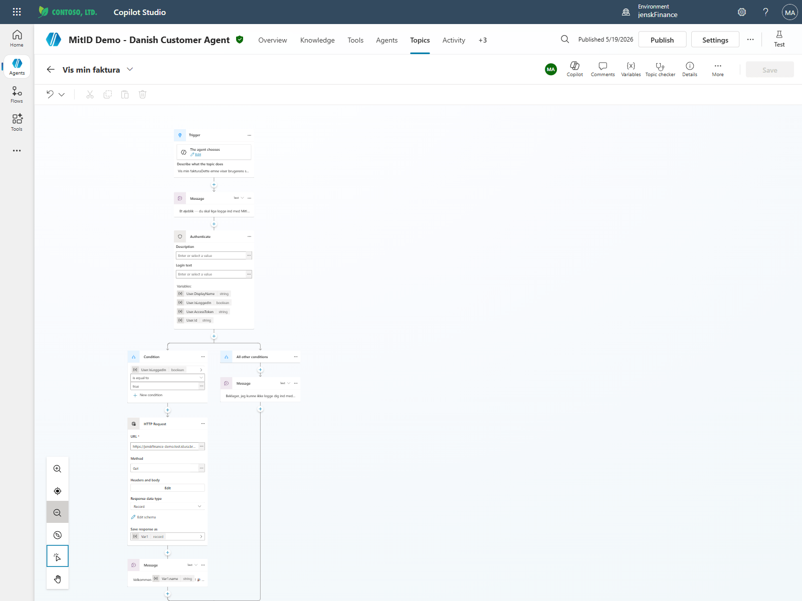This screenshot has height=601, width=802.
Task: Reset canvas to center focus
Action: click(58, 491)
